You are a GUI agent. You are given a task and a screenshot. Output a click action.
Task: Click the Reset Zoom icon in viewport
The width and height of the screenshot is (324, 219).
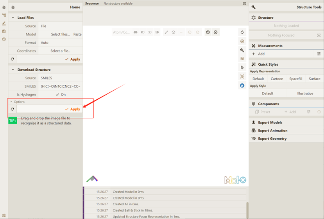(242, 32)
